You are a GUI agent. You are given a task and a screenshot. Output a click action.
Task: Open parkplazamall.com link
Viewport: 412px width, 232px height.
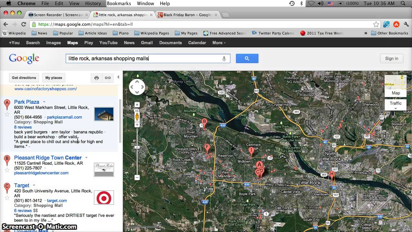coord(64,117)
